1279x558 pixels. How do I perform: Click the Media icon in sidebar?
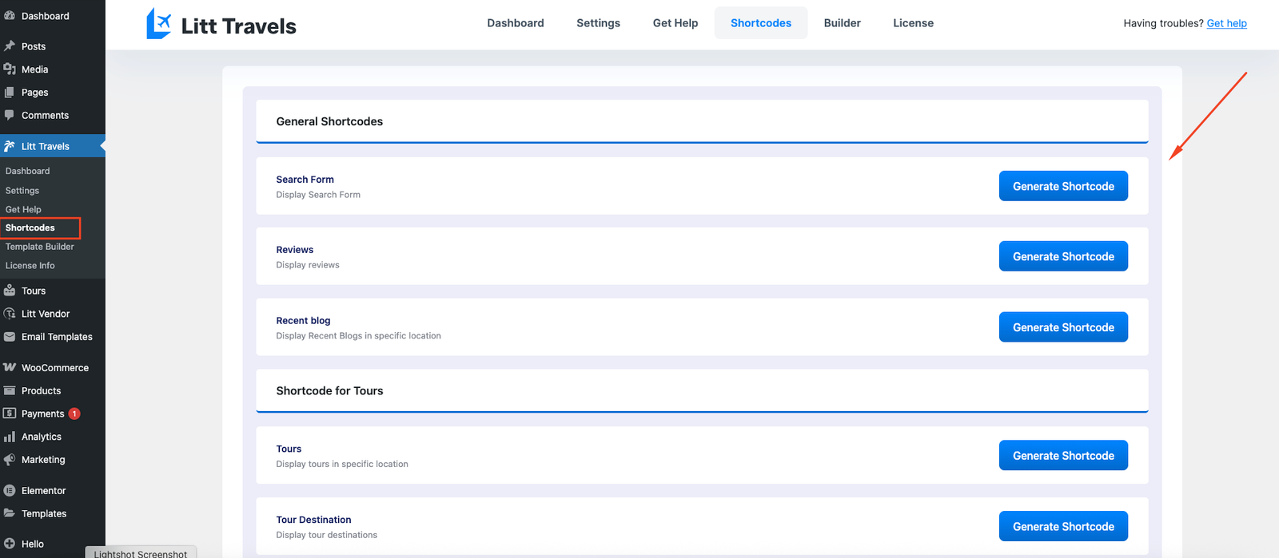coord(10,69)
